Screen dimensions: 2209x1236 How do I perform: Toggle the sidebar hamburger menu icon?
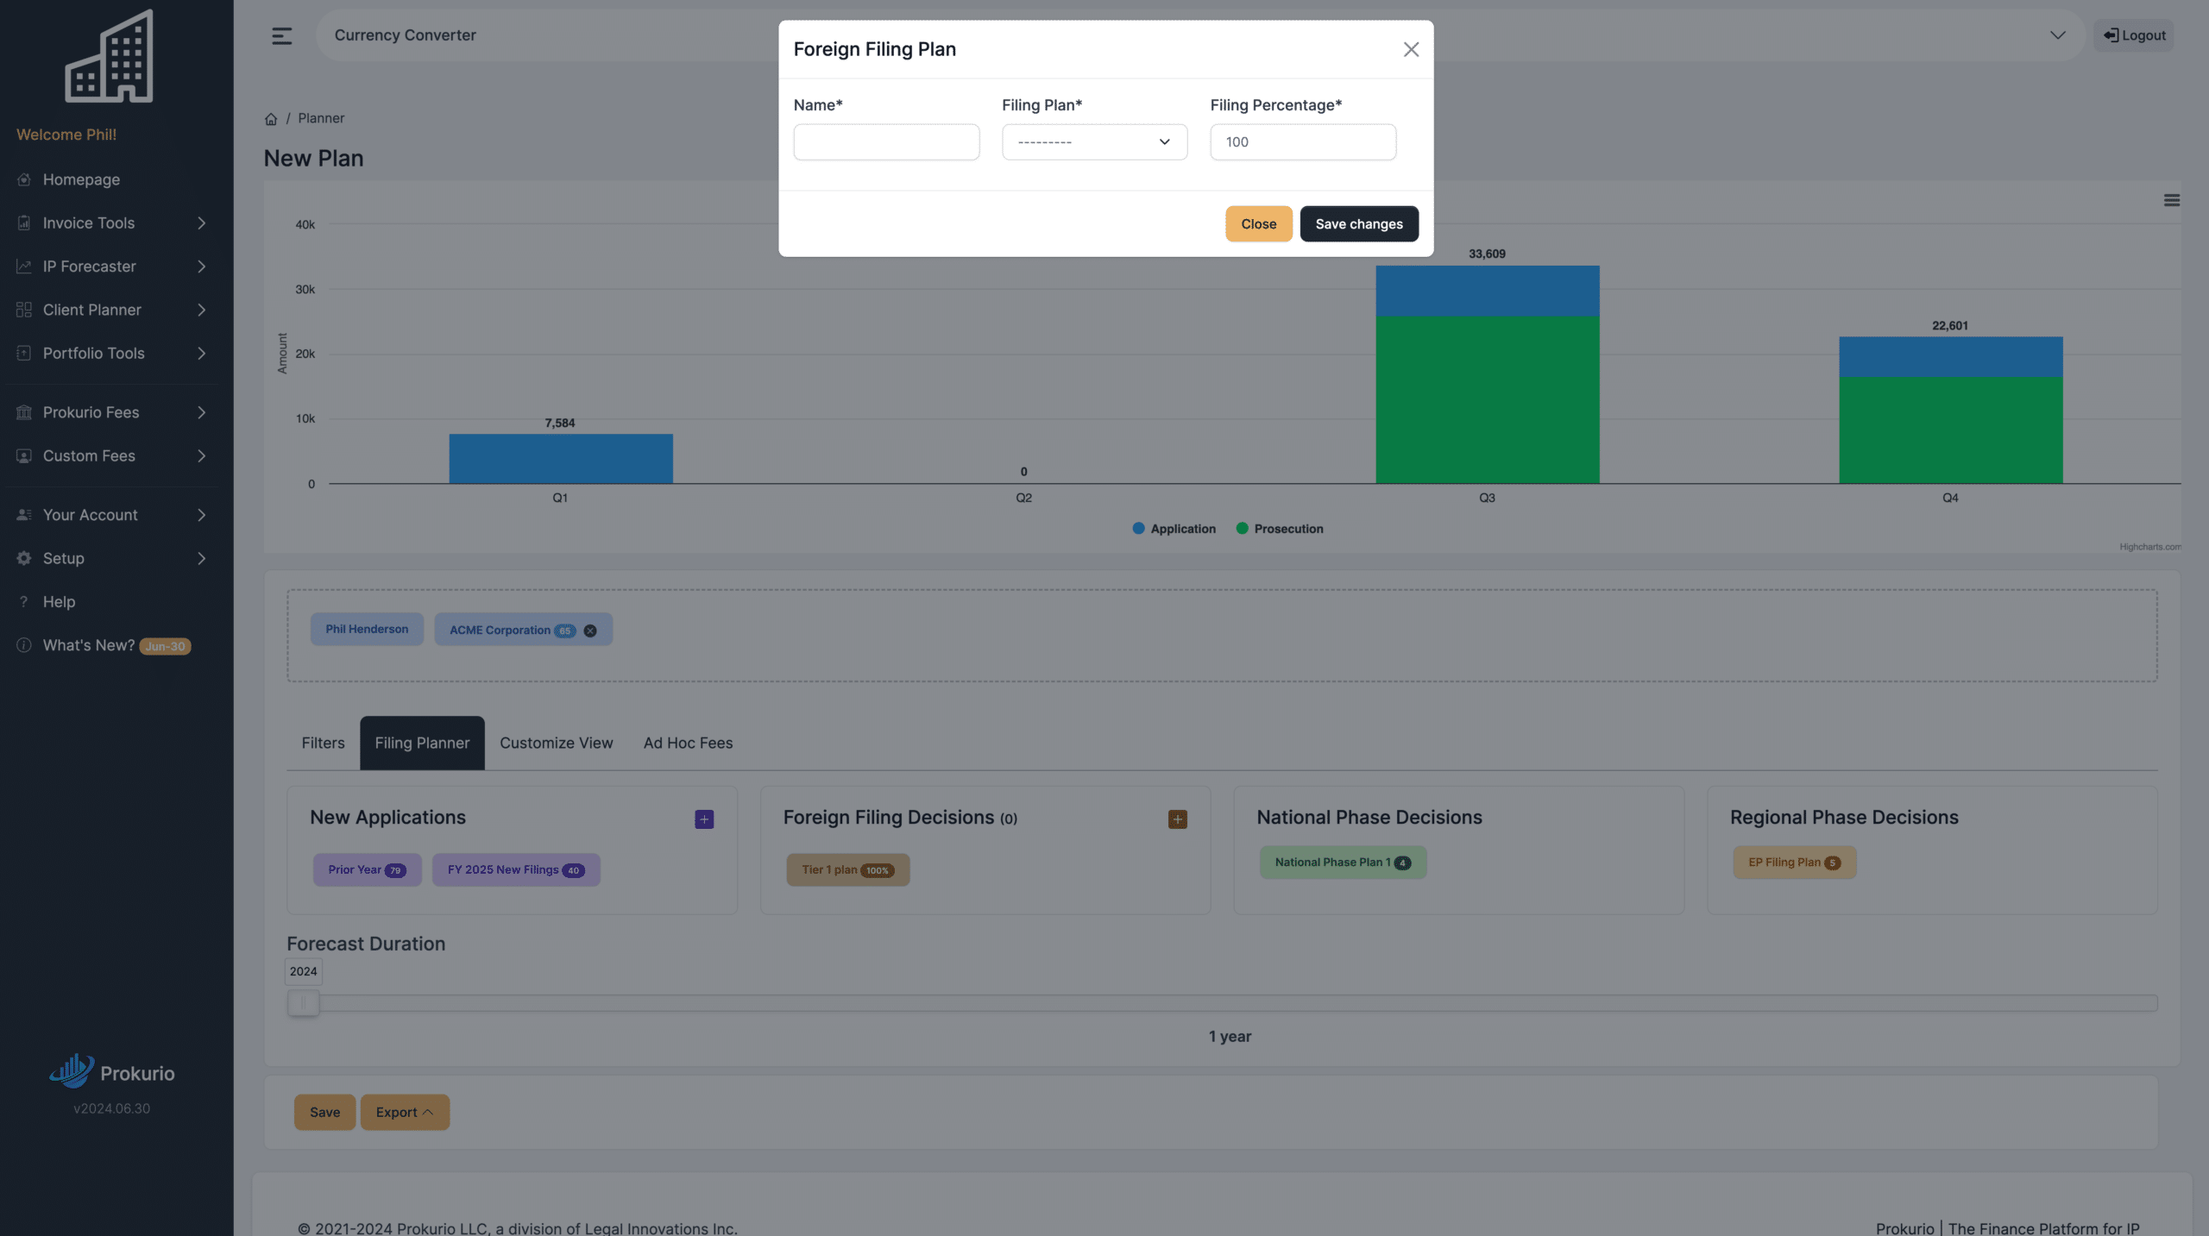[x=281, y=35]
